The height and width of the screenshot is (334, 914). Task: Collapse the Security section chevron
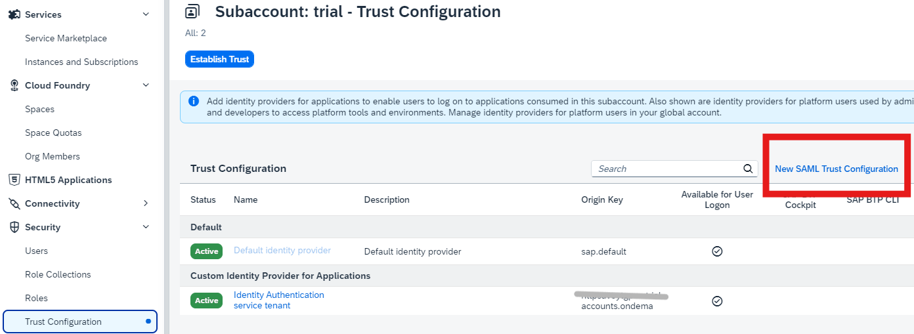pos(146,227)
